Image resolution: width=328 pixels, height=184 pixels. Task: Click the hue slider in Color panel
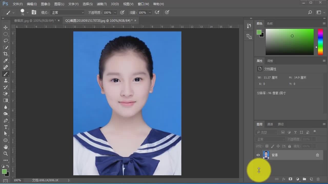(x=320, y=42)
